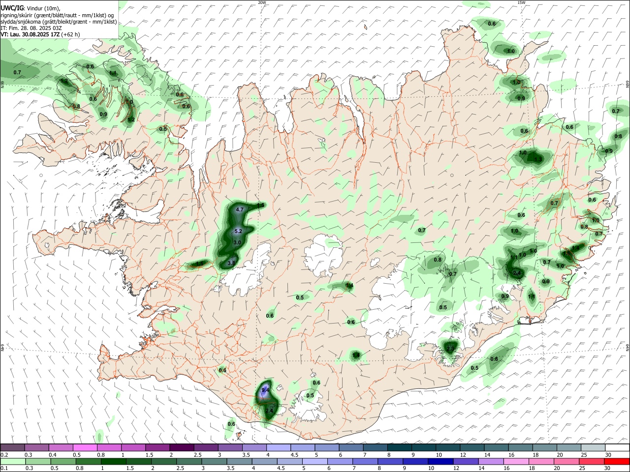Click the 20W longitude label
Screen dimensions: 630x472
(262, 2)
